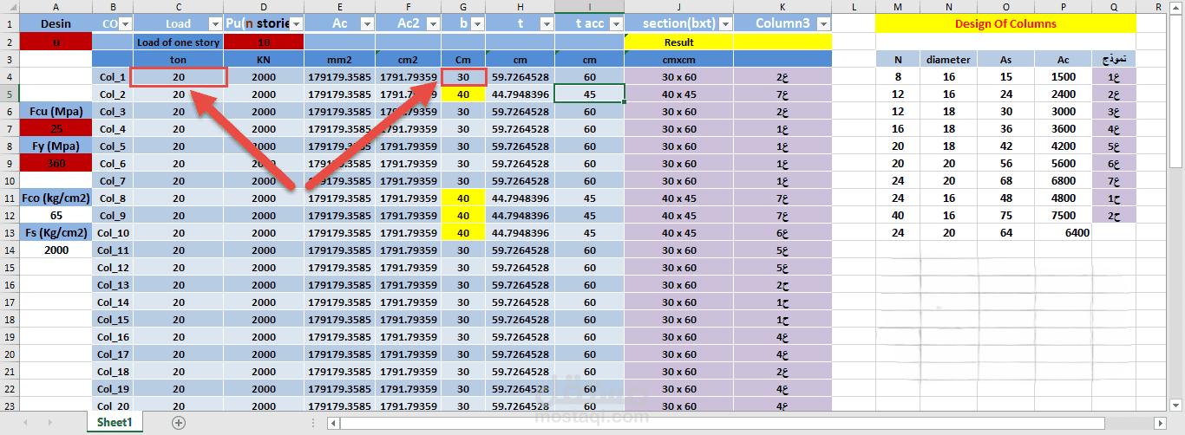Select the Fco value 65
This screenshot has width=1185, height=435.
point(56,216)
